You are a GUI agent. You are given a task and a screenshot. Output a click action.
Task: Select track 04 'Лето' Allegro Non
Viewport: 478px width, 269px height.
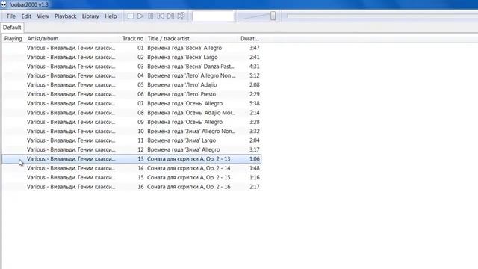[131, 75]
